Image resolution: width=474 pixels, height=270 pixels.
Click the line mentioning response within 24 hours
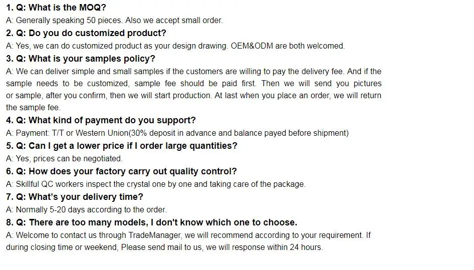[x=164, y=247]
